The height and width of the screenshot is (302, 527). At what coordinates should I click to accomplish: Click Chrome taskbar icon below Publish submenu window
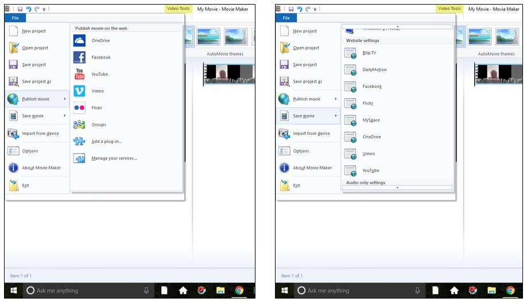pos(239,291)
